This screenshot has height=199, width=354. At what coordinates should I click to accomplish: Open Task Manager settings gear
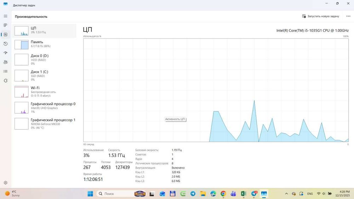[5, 183]
